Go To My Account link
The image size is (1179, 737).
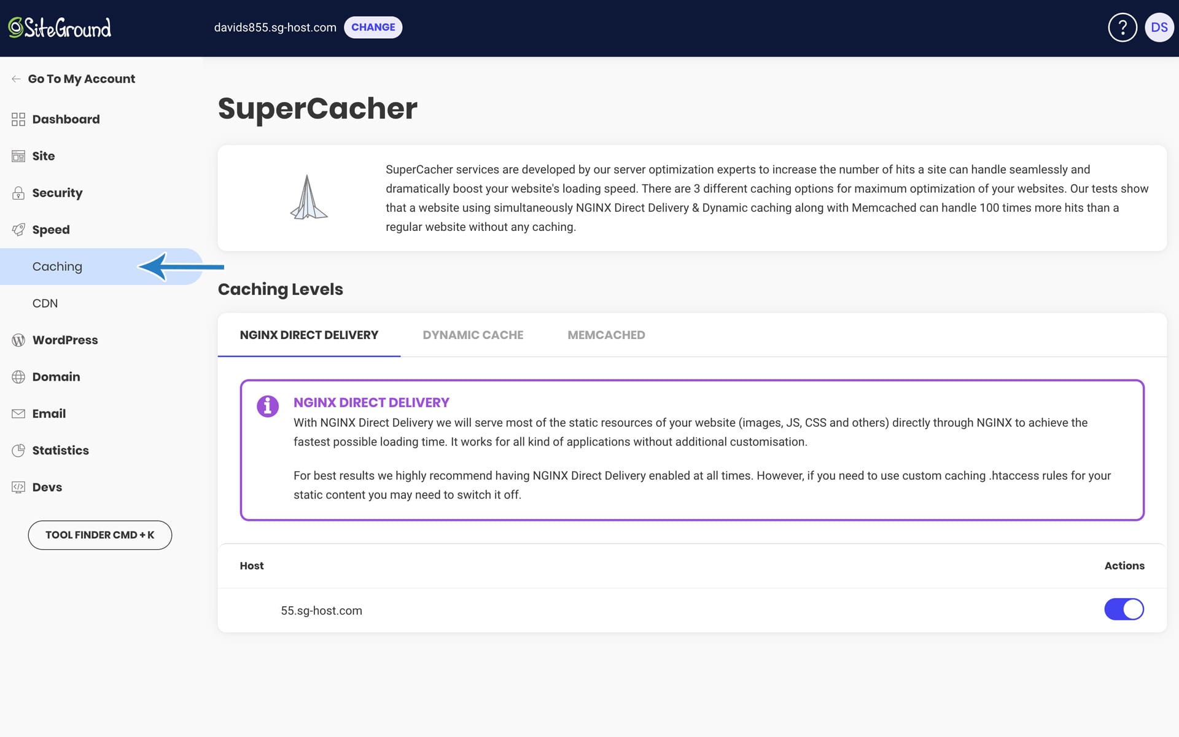[81, 79]
